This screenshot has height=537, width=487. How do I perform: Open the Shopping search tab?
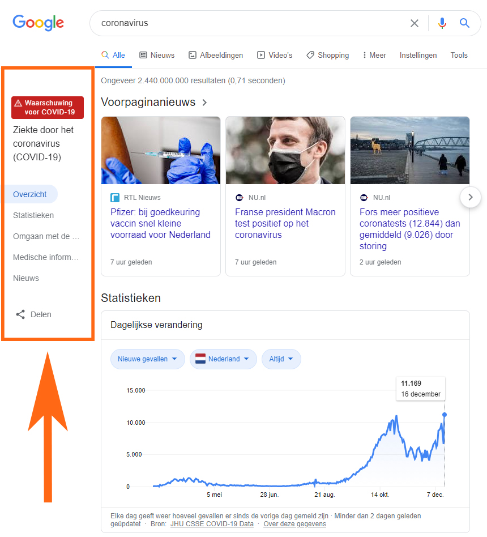pyautogui.click(x=327, y=55)
